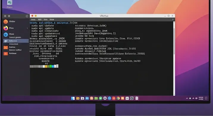Open the fourth terminal menu bar item
The width and height of the screenshot is (213, 116).
[52, 20]
